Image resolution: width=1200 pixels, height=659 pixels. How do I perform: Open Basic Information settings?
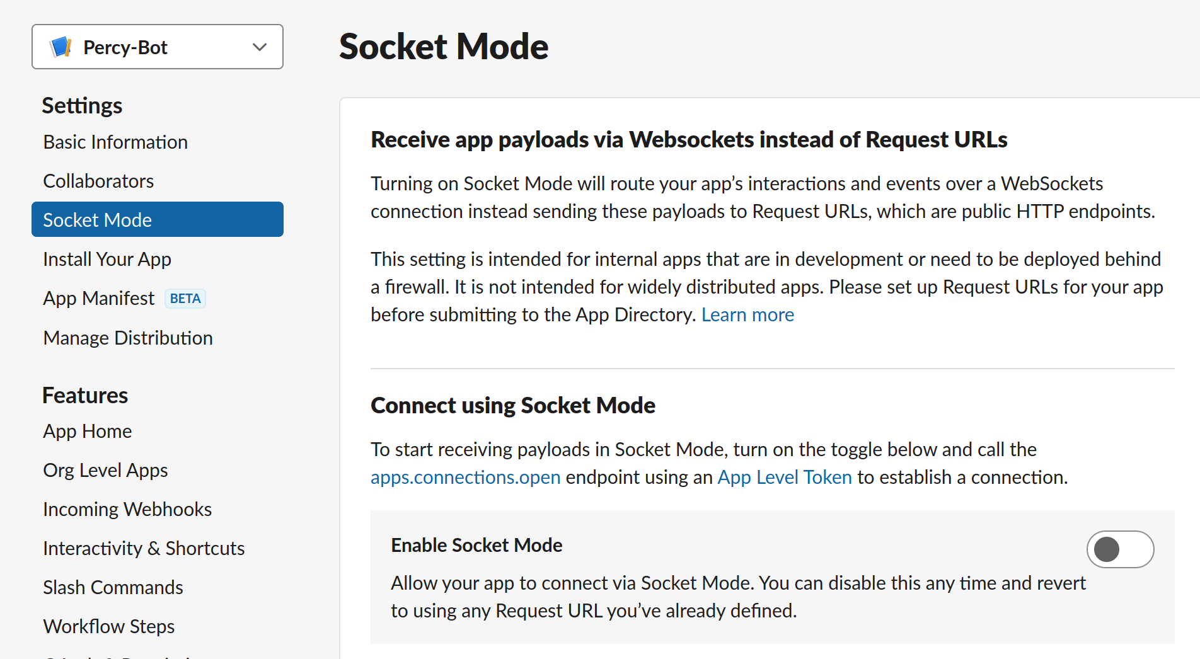pos(115,142)
